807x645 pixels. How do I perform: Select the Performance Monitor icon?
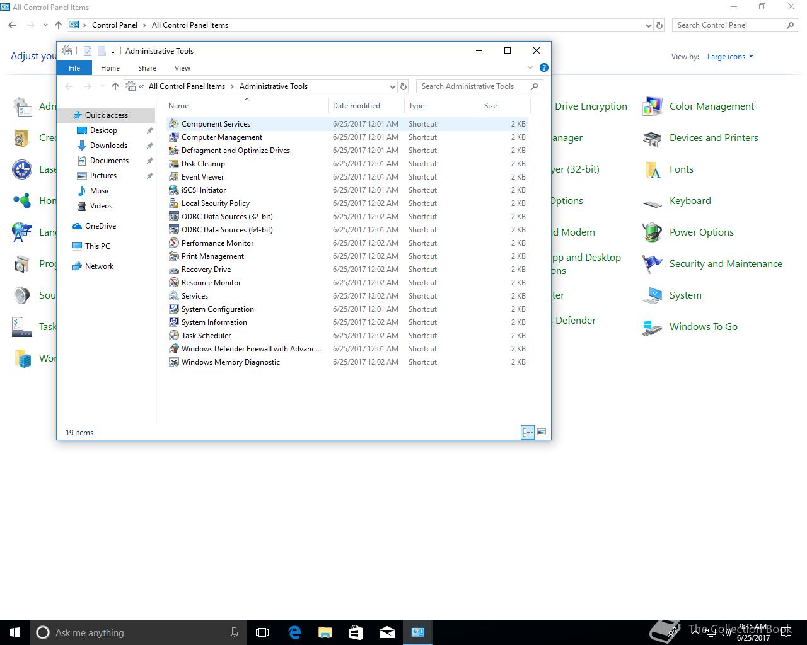tap(174, 243)
